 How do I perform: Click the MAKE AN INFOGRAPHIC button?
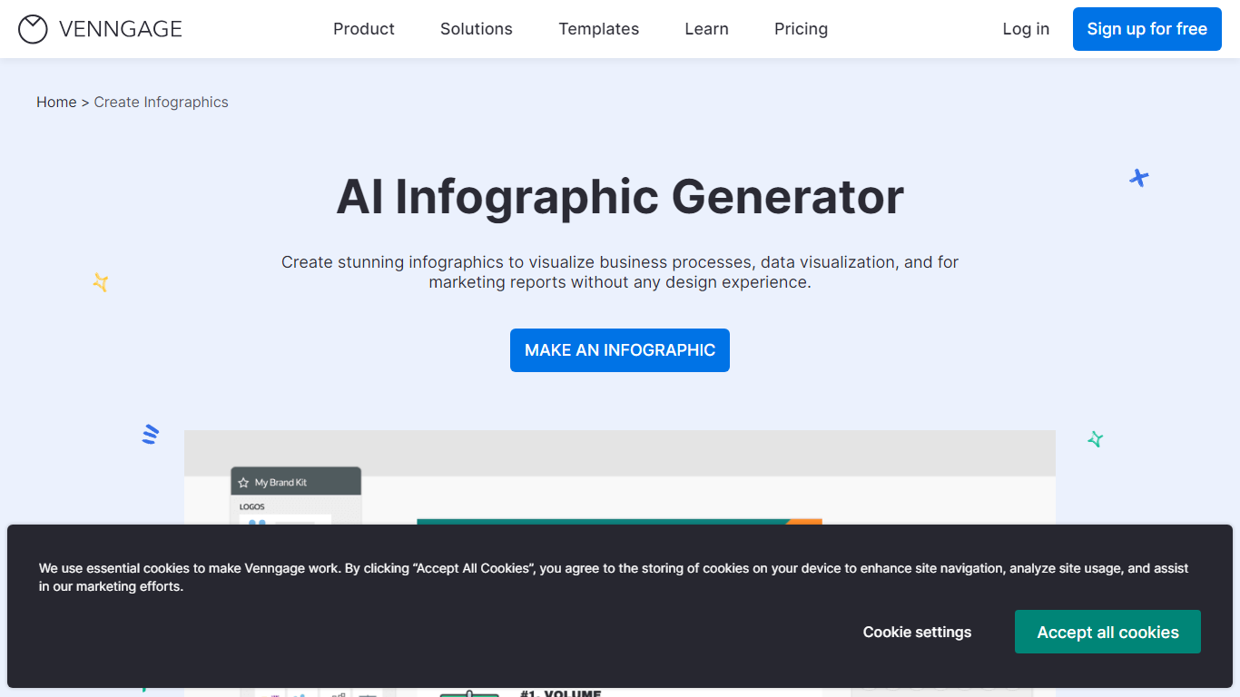[620, 350]
